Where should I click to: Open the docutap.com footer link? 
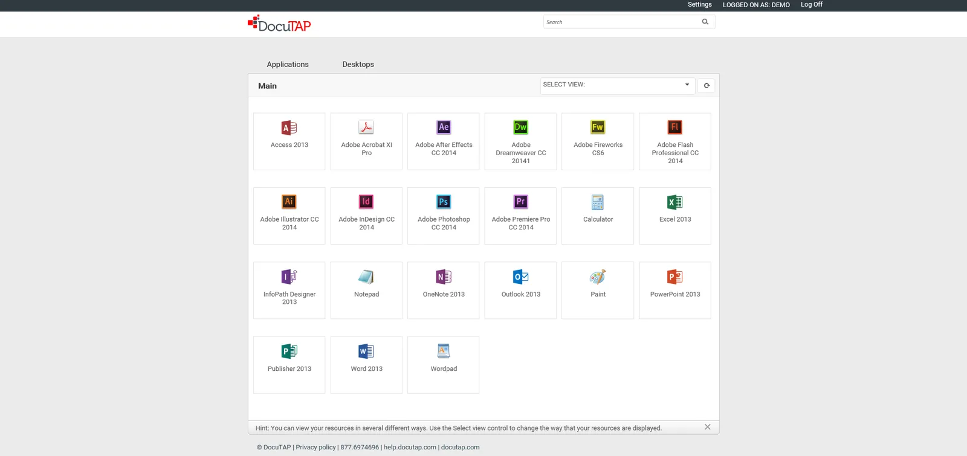461,448
